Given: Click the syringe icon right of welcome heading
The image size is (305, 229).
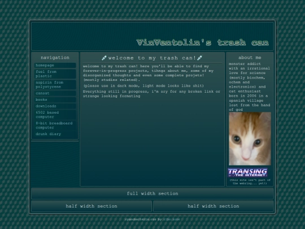Looking at the screenshot, I should 200,58.
